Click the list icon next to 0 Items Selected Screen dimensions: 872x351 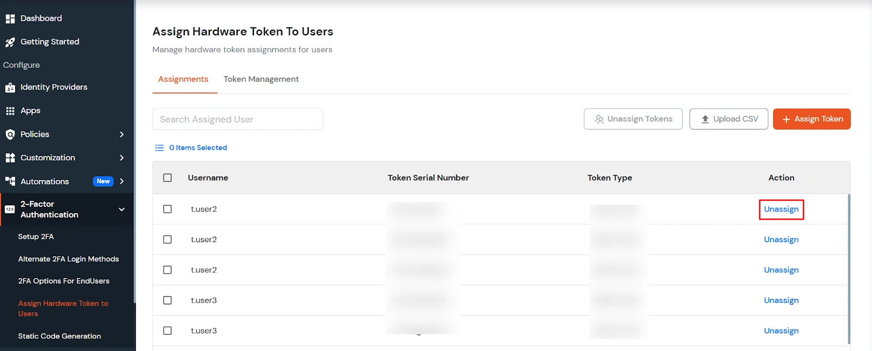click(x=159, y=147)
